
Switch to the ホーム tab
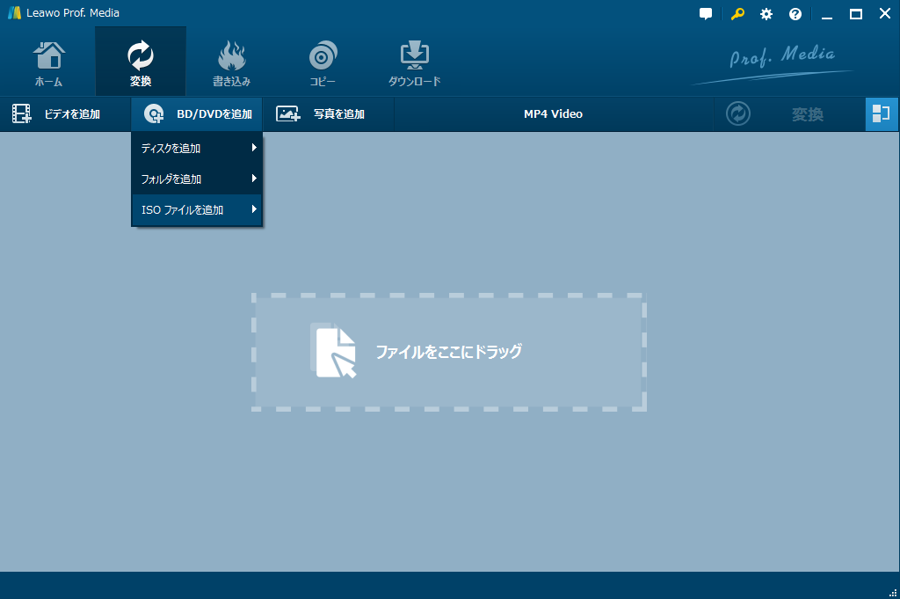coord(48,61)
